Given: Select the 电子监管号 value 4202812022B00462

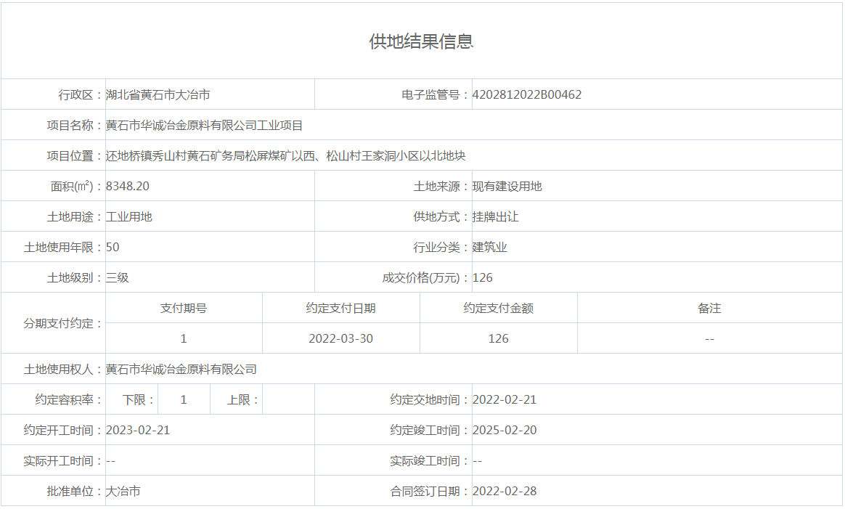Looking at the screenshot, I should coord(527,95).
